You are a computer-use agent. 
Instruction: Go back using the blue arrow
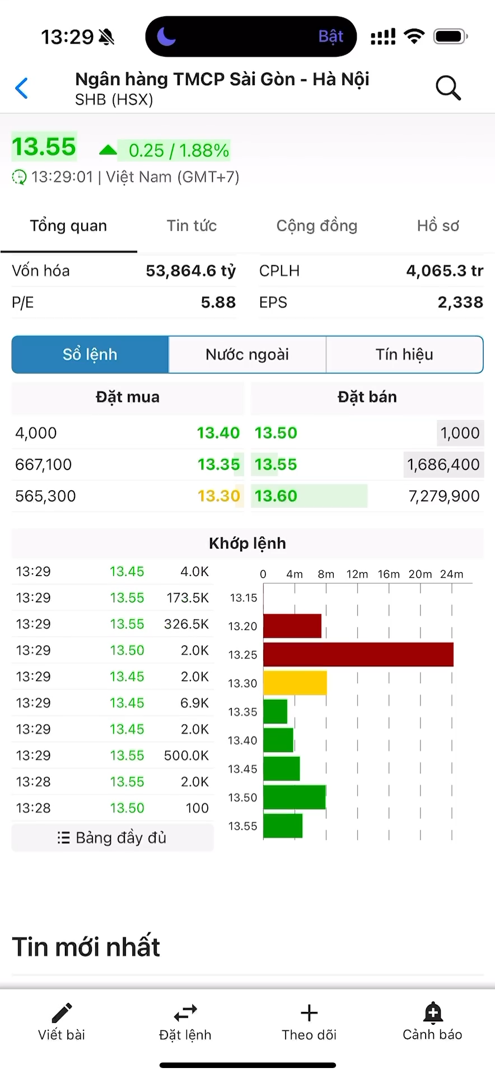[22, 88]
